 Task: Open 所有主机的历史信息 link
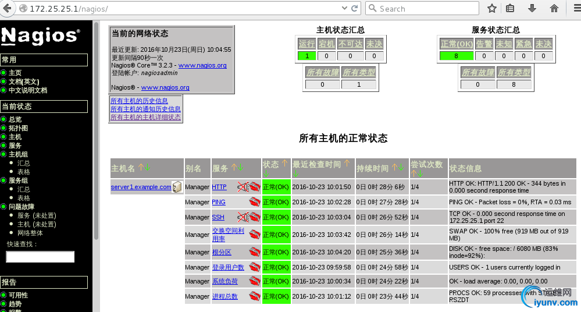tap(139, 101)
